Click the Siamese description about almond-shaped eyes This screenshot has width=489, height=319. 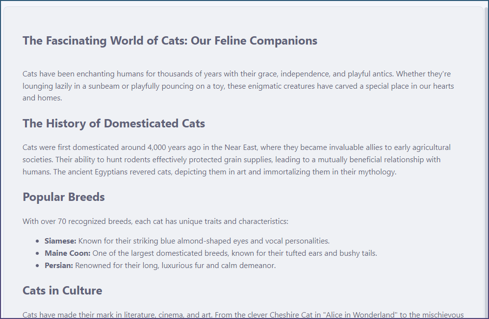[x=204, y=241]
